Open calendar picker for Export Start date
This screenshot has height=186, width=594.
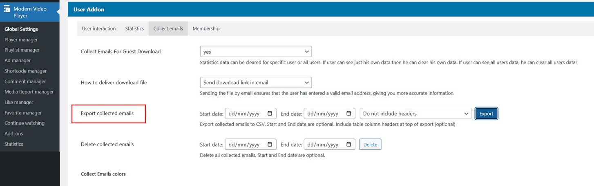(270, 114)
